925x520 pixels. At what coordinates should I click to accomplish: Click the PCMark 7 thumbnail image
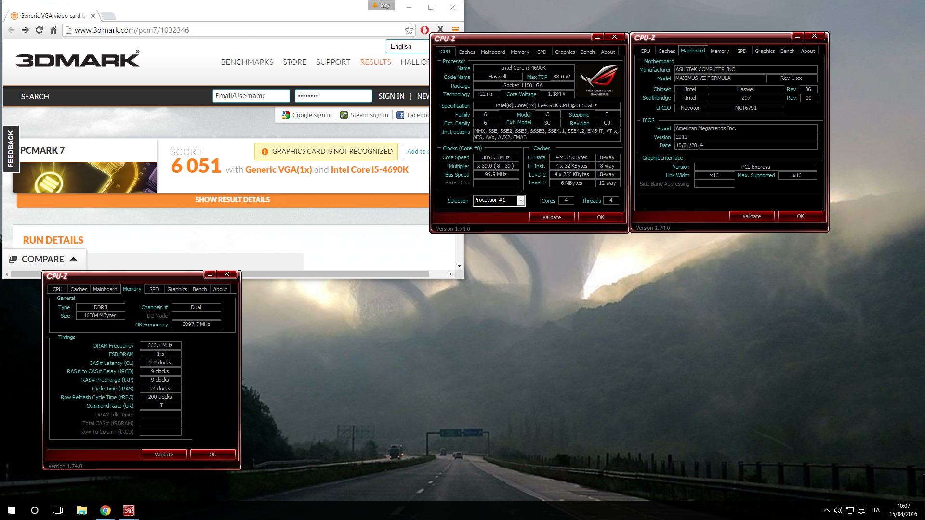coord(85,177)
